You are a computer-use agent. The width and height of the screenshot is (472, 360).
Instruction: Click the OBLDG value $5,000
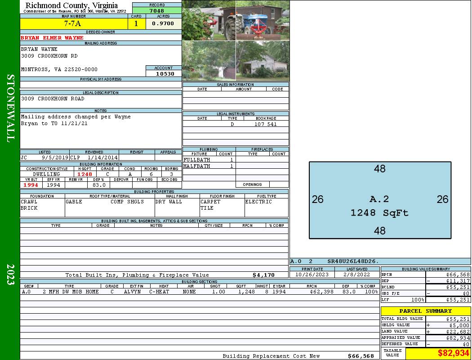459,325
